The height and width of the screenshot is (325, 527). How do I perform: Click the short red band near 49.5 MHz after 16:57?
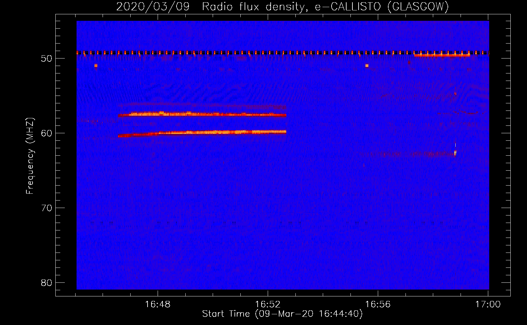pos(442,55)
